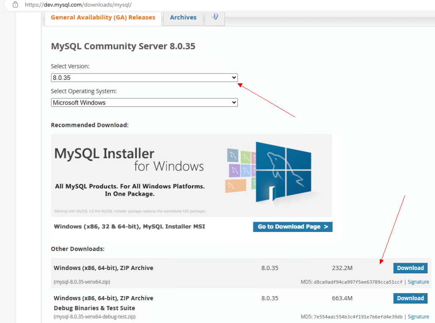This screenshot has height=323, width=435.
Task: Open Signature link for debug-test zip
Action: tap(418, 317)
